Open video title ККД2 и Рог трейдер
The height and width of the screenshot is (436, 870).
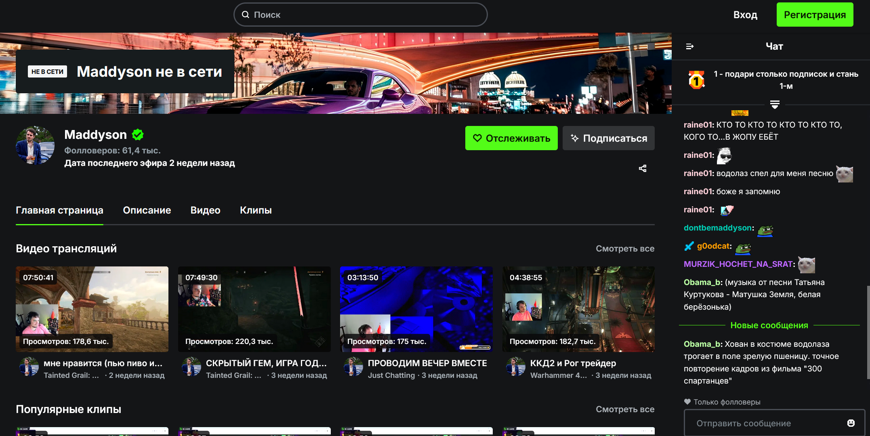pos(573,363)
